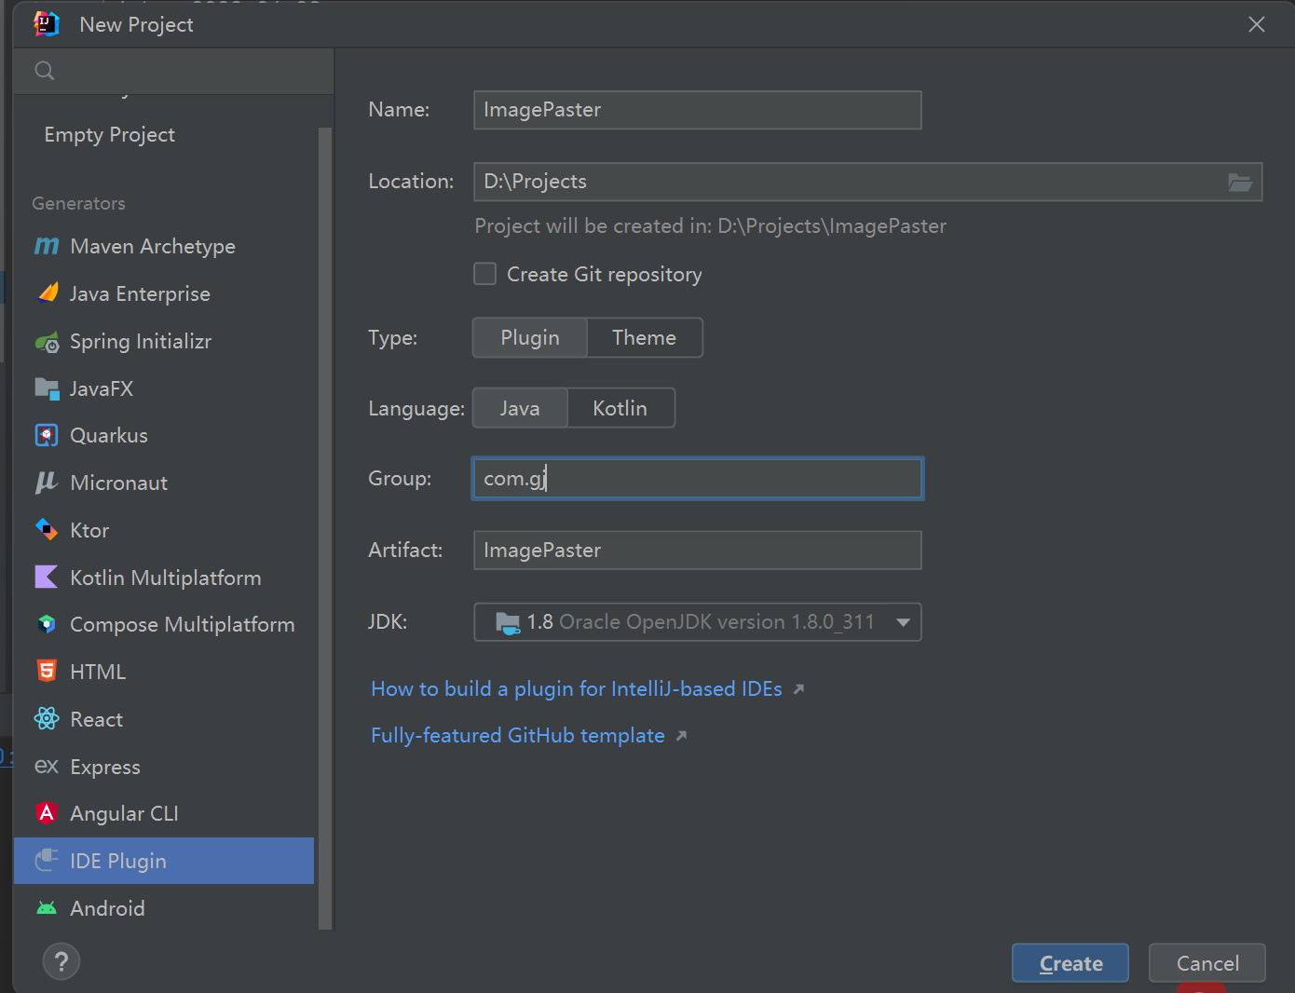
Task: Select the Kotlin Multiplatform icon
Action: click(47, 578)
